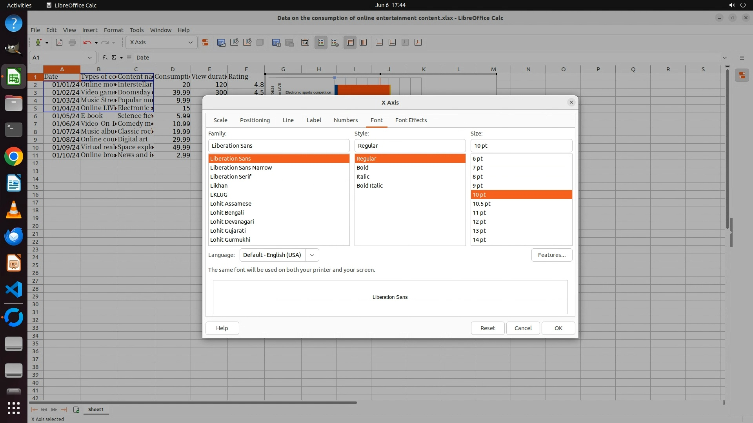The image size is (753, 423).
Task: Open the sidebar settings icon at right edge
Action: (742, 58)
